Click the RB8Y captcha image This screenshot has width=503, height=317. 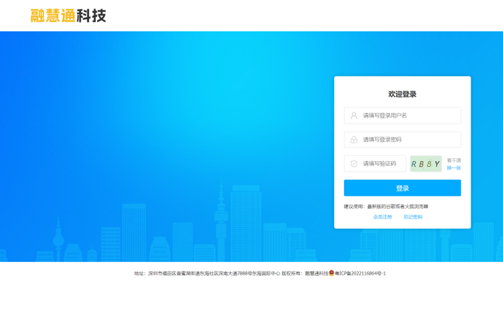(426, 164)
